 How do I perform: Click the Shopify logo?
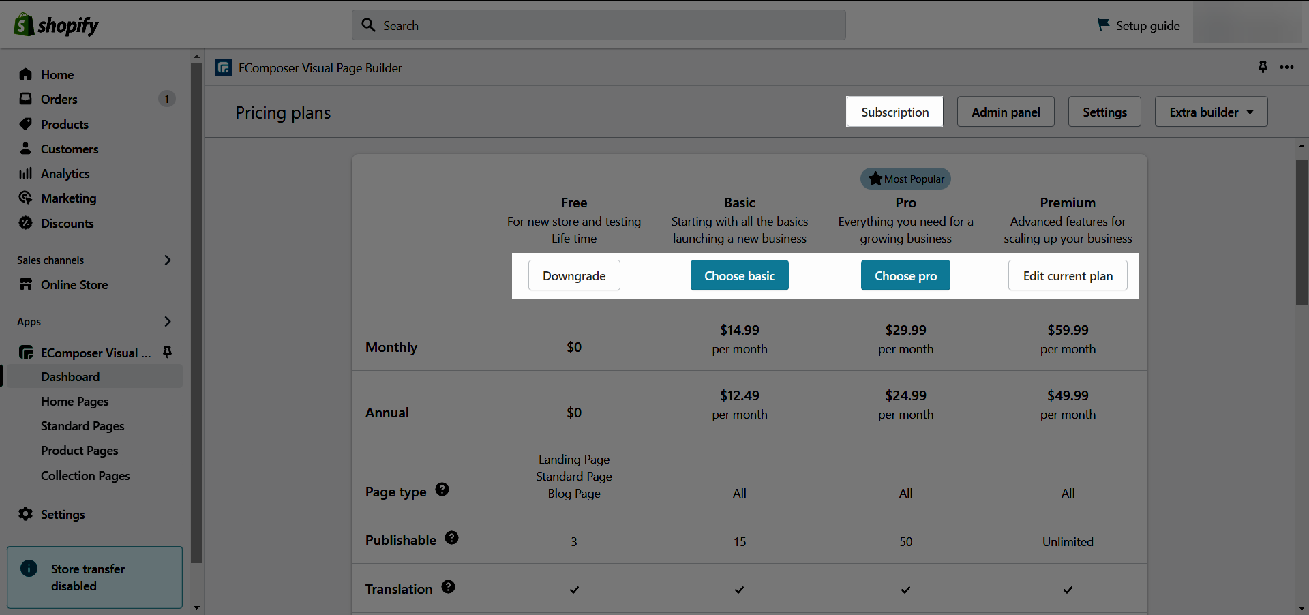(57, 25)
